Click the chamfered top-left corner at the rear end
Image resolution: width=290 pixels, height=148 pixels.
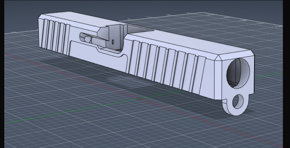point(41,17)
